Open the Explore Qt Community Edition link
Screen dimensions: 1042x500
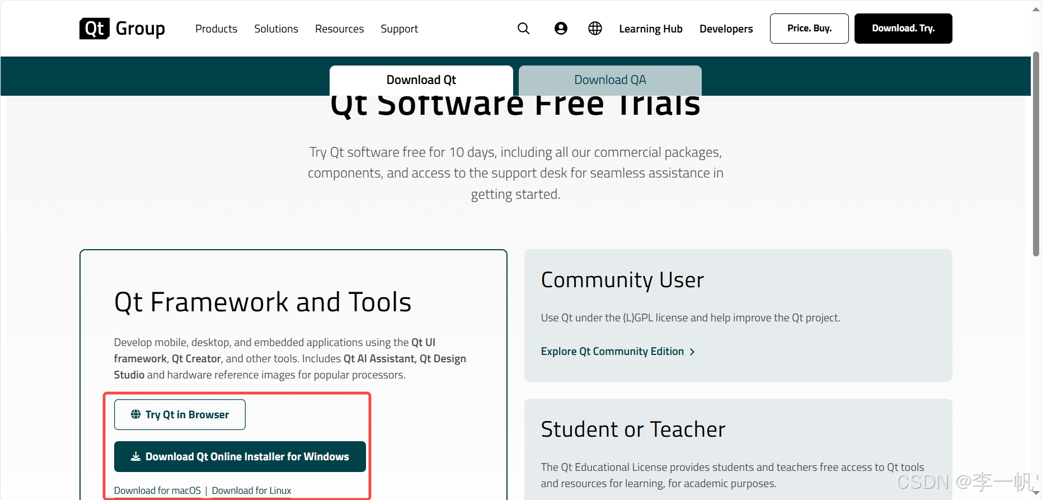612,351
